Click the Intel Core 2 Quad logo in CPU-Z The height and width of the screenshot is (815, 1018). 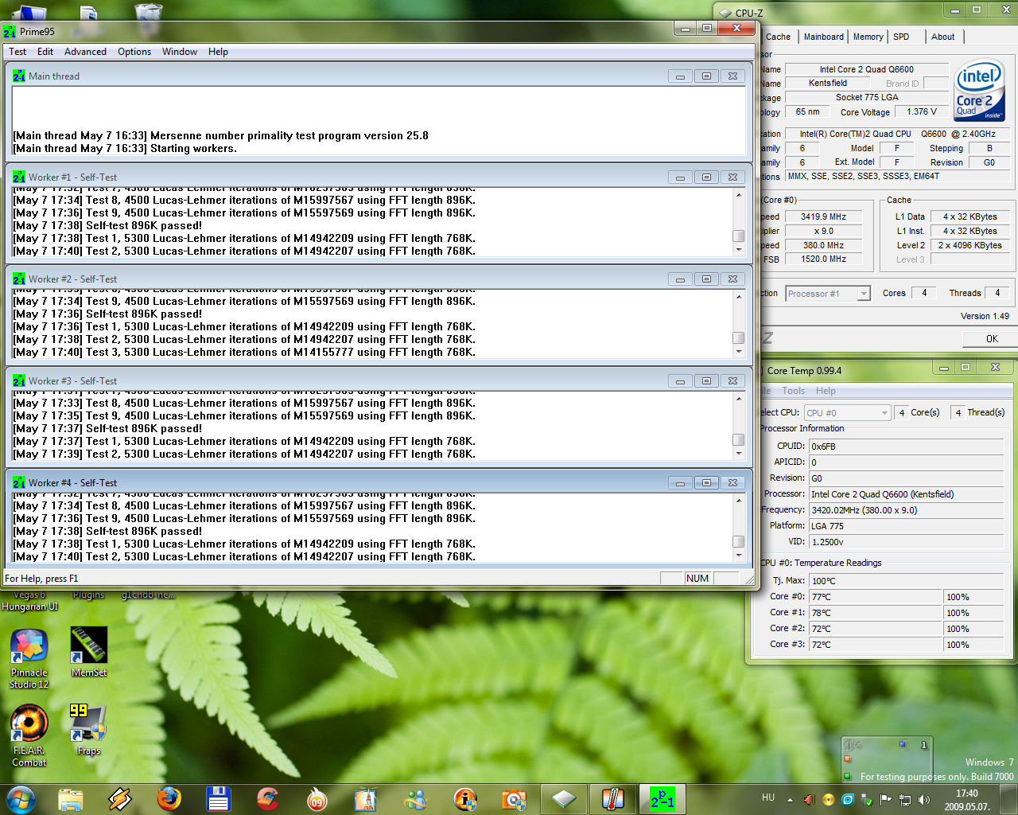(979, 91)
